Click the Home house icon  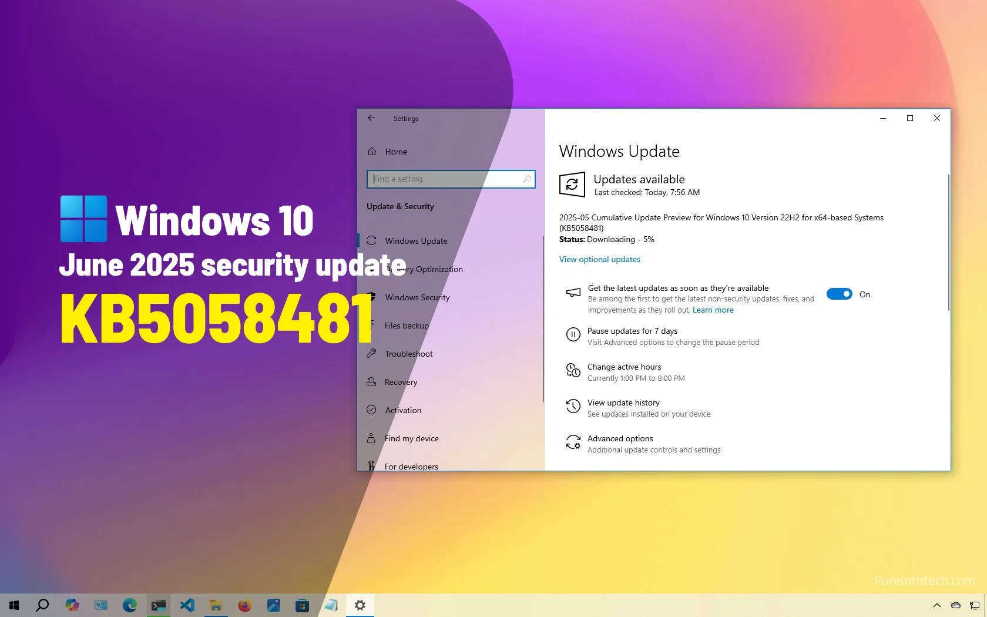click(371, 152)
